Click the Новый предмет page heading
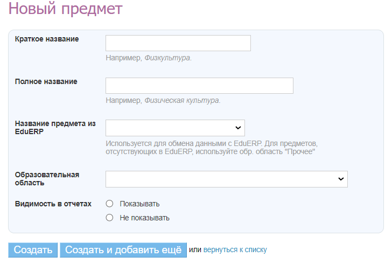The height and width of the screenshot is (264, 392). tap(65, 9)
